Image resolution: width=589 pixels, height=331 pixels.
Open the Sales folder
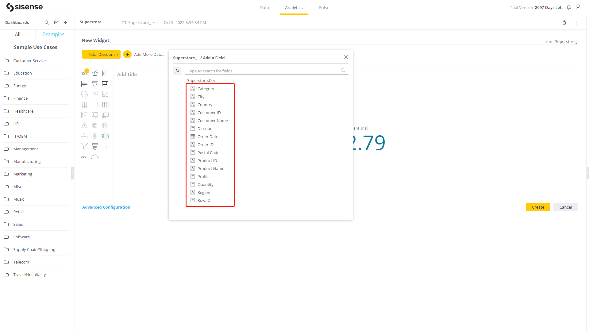[x=36, y=224]
